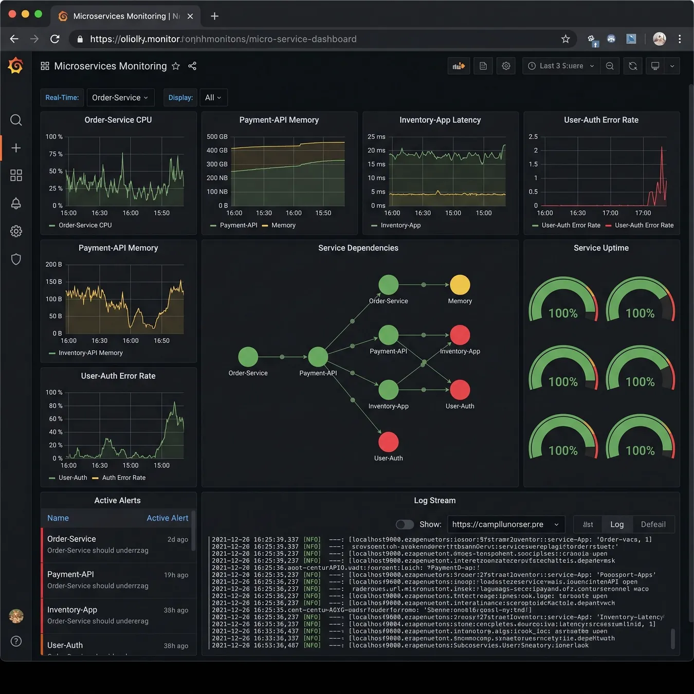Open alerting bell icon in sidebar
This screenshot has height=694, width=694.
(16, 204)
